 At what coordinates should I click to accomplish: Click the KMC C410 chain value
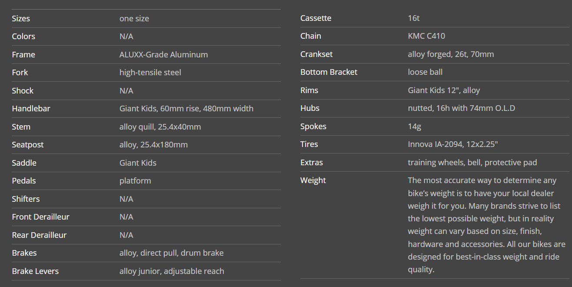click(426, 36)
